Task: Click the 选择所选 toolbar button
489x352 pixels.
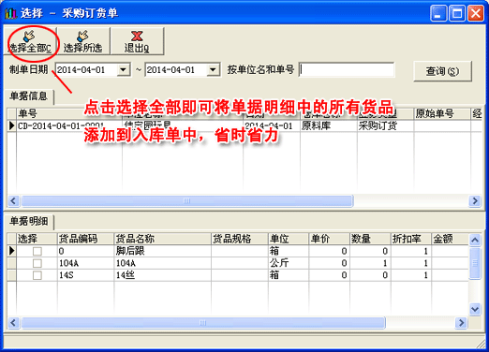Action: 83,41
